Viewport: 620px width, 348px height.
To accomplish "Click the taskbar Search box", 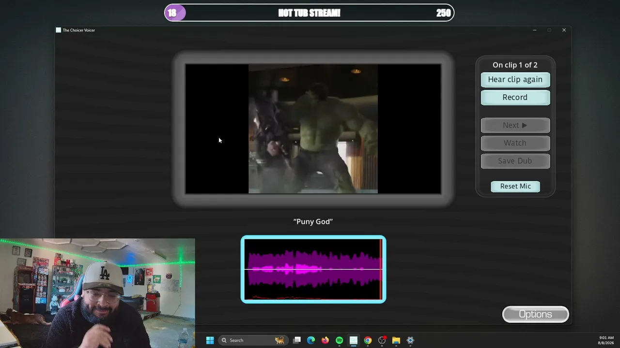I will (253, 340).
